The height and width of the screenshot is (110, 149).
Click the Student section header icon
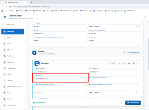[x=34, y=53]
